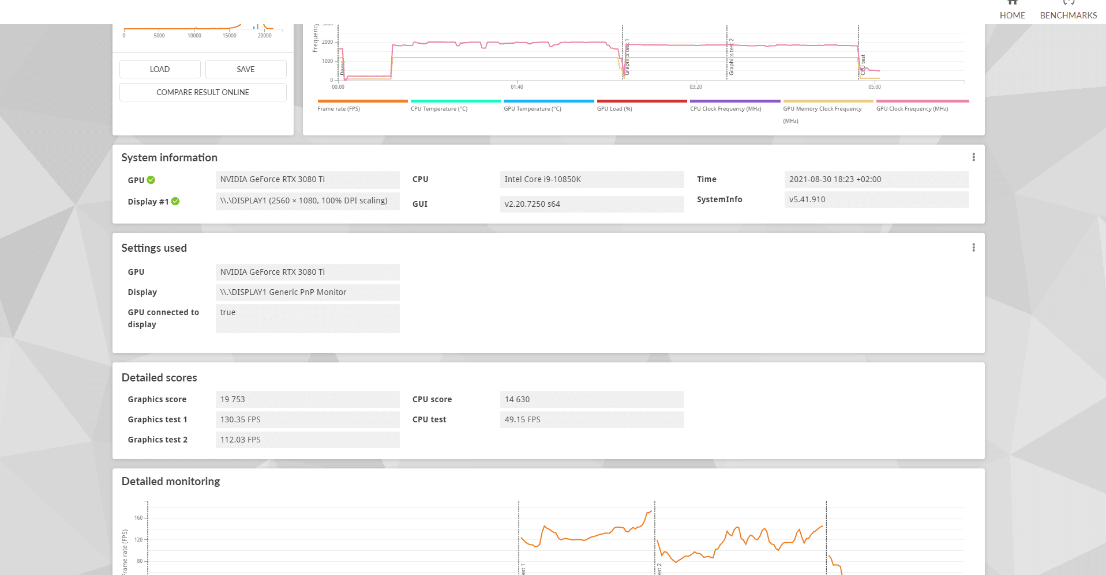Viewport: 1106px width, 575px height.
Task: Click the Graphics test 2 marker in frequency chart
Action: click(731, 56)
